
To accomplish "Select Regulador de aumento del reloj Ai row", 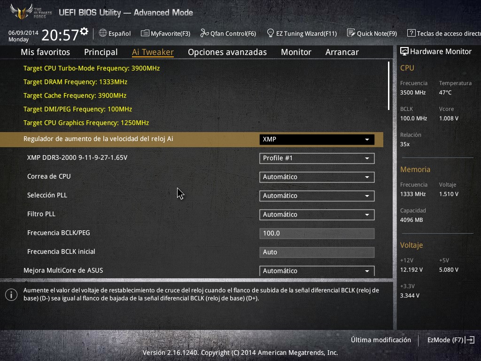I will click(192, 139).
